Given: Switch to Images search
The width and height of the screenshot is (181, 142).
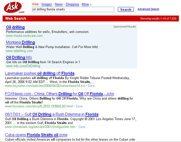Looking at the screenshot, I should pyautogui.click(x=47, y=4).
